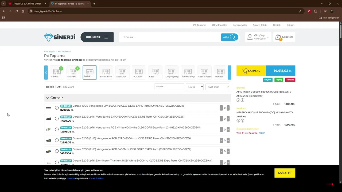
Task: Open İletişim in top navigation
Action: (290, 25)
